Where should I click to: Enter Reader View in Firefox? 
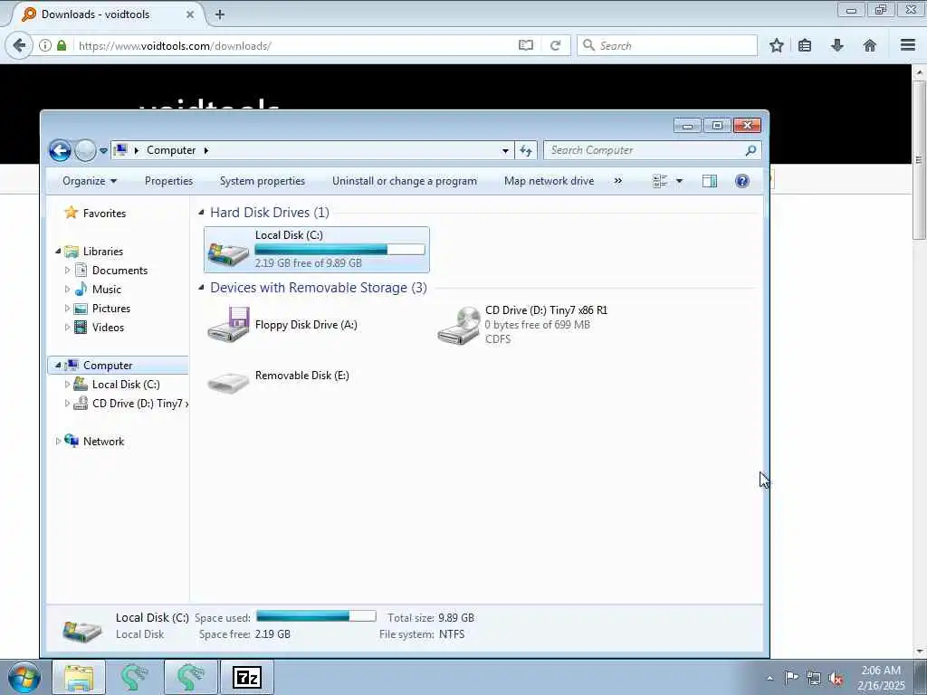click(526, 45)
